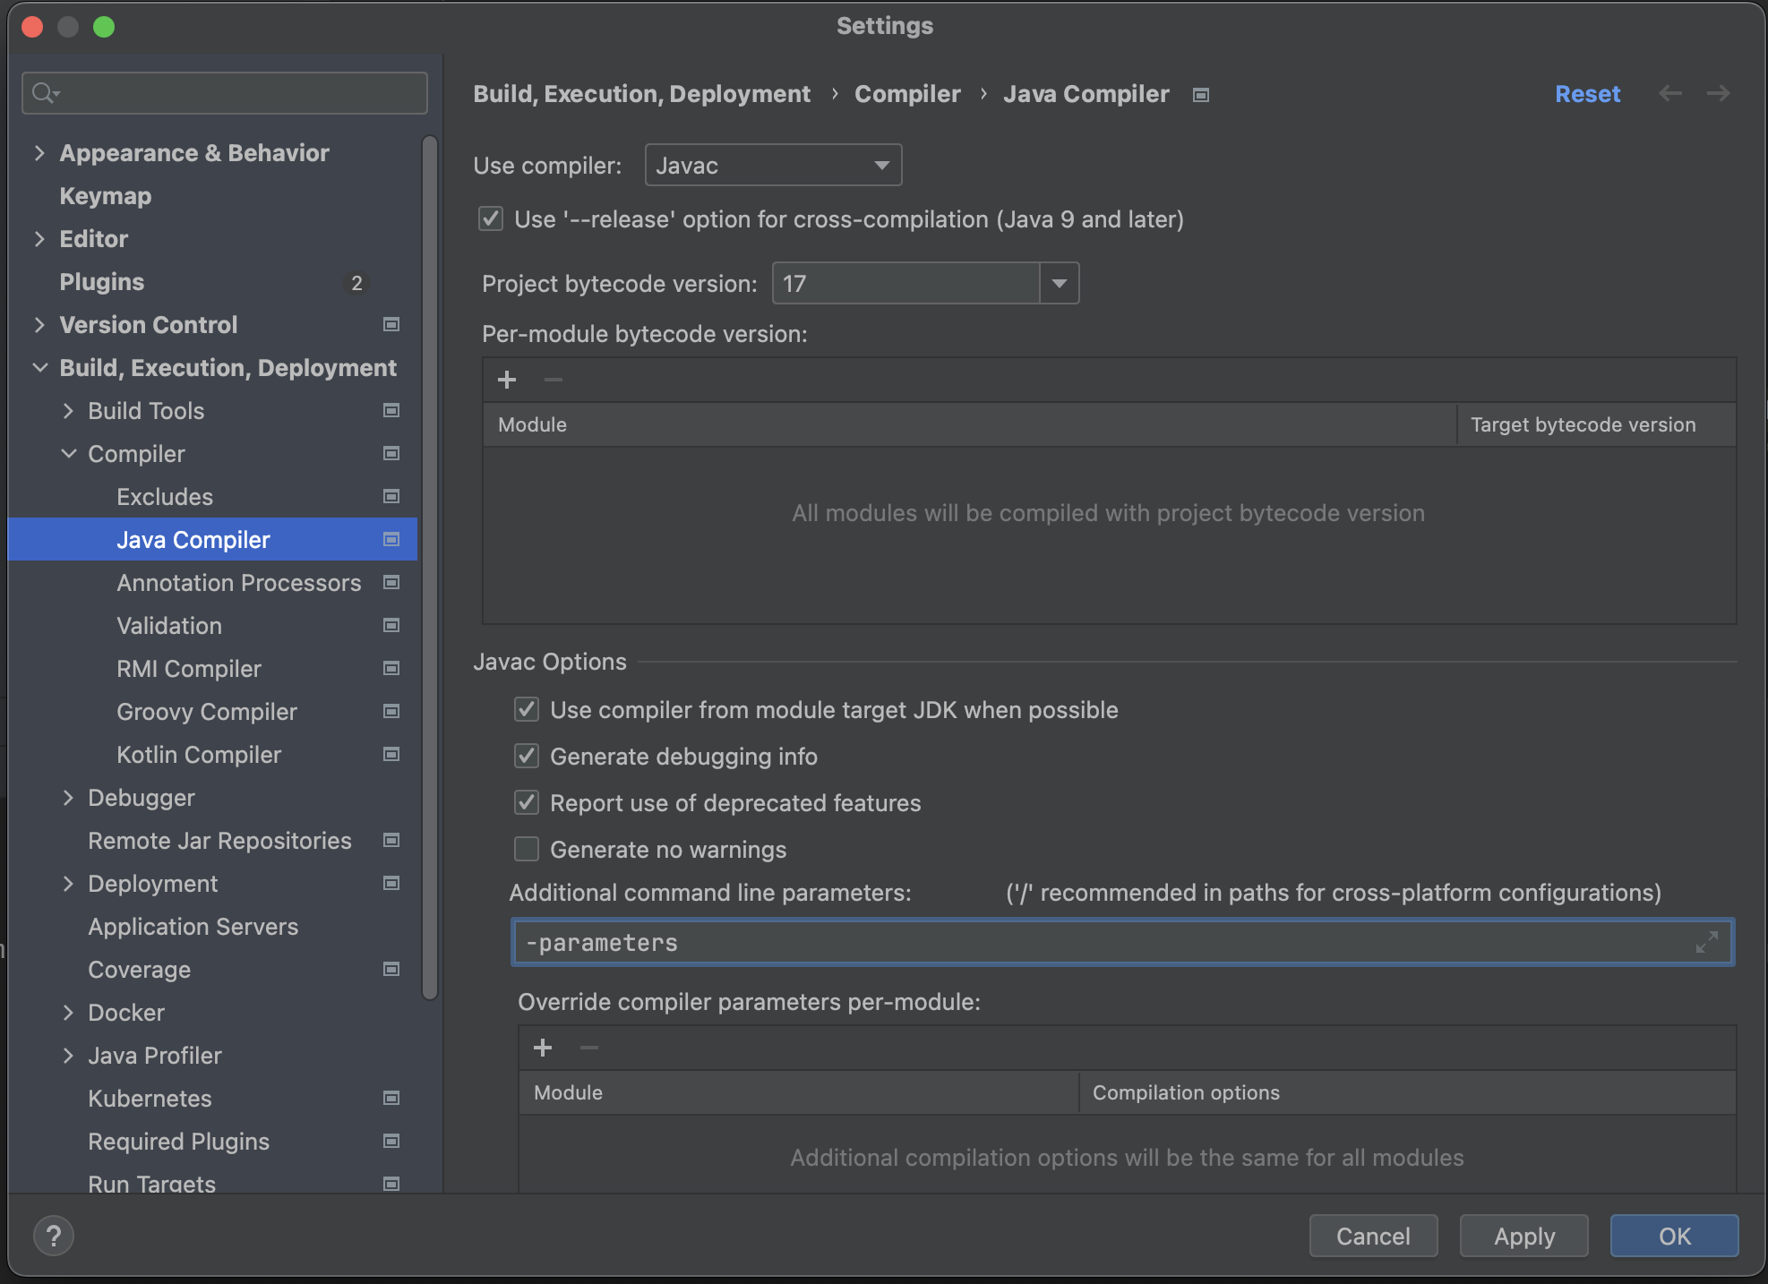
Task: Toggle Generate debugging info checkbox
Action: point(527,756)
